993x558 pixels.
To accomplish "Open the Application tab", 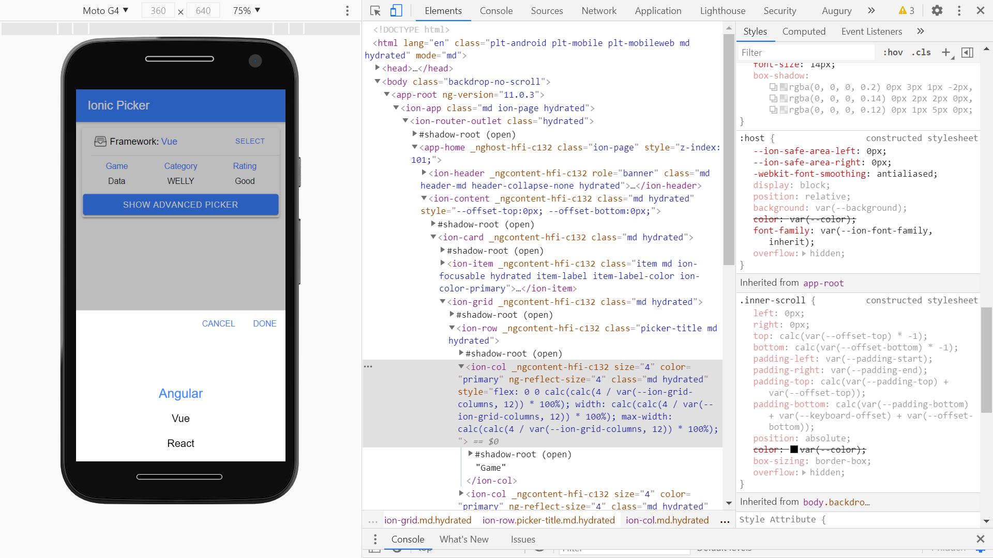I will (x=658, y=10).
